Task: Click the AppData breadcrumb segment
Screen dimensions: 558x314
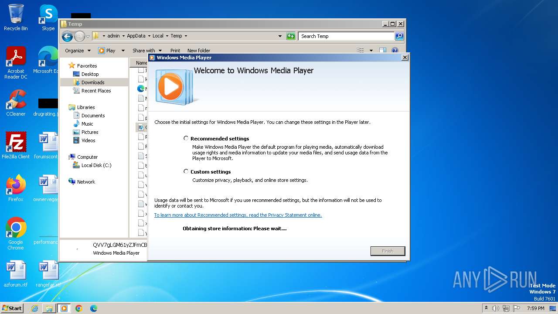Action: pyautogui.click(x=136, y=36)
